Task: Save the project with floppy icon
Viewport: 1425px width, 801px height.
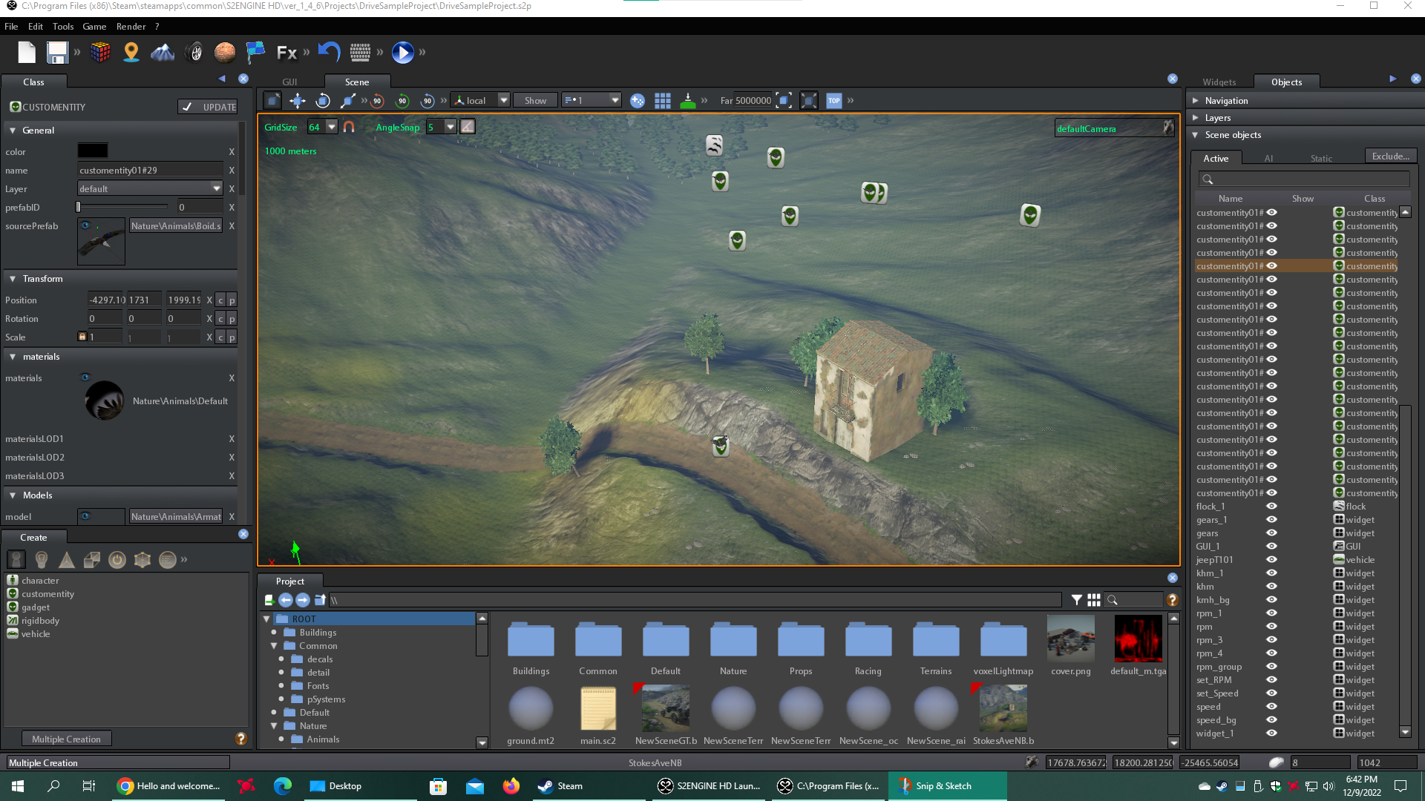Action: tap(57, 53)
